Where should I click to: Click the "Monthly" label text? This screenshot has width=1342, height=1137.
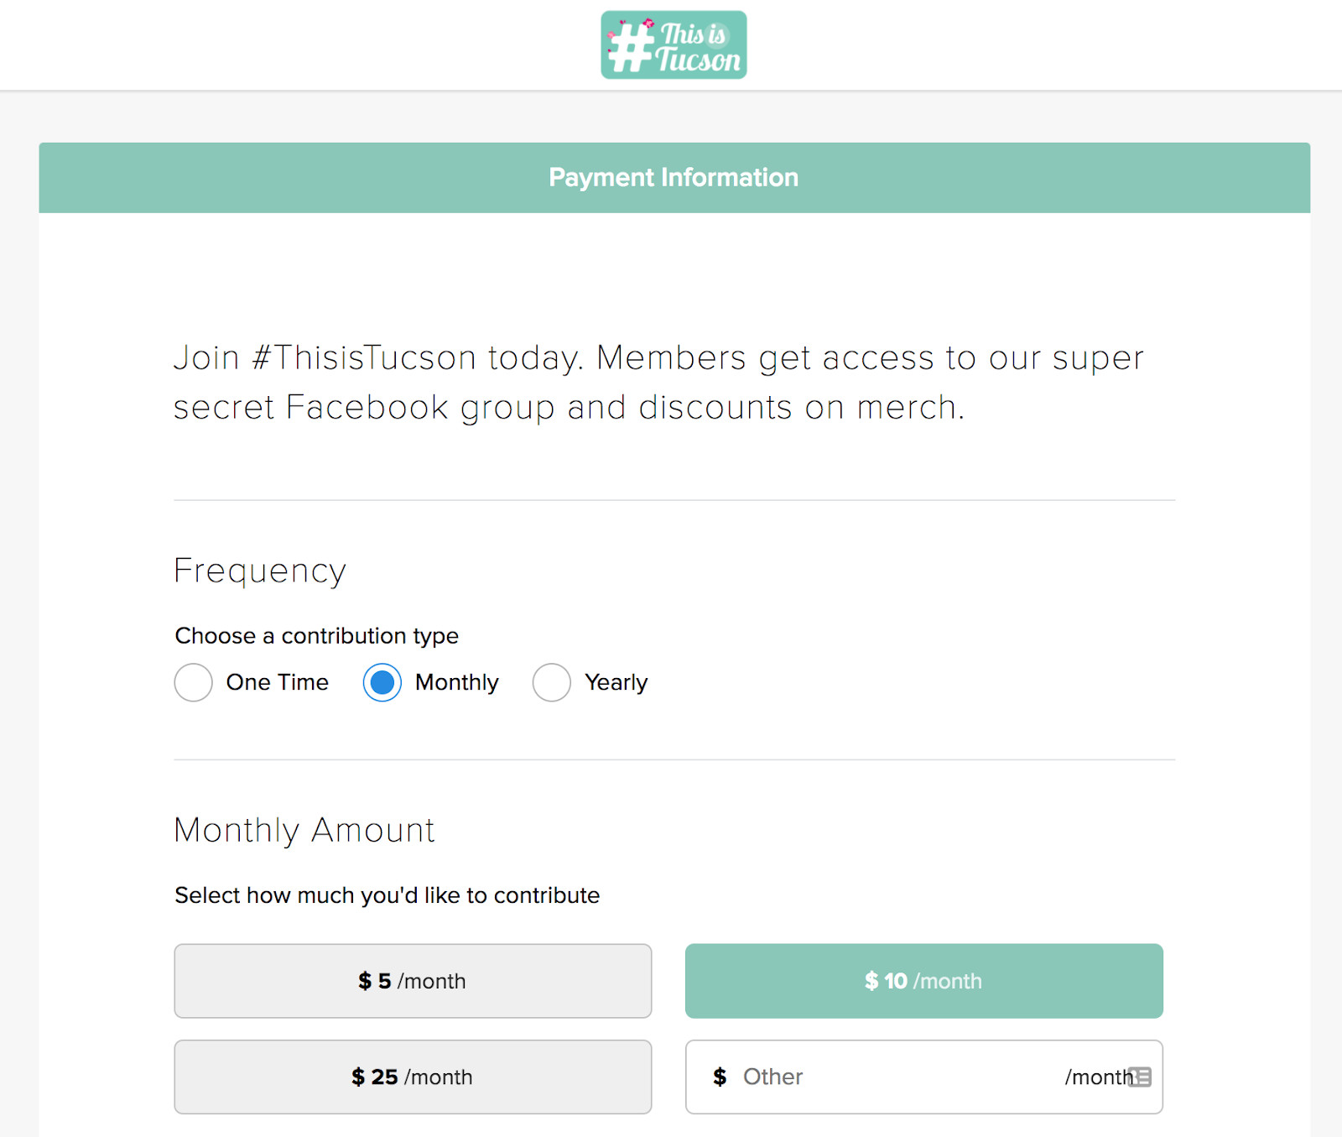click(456, 682)
